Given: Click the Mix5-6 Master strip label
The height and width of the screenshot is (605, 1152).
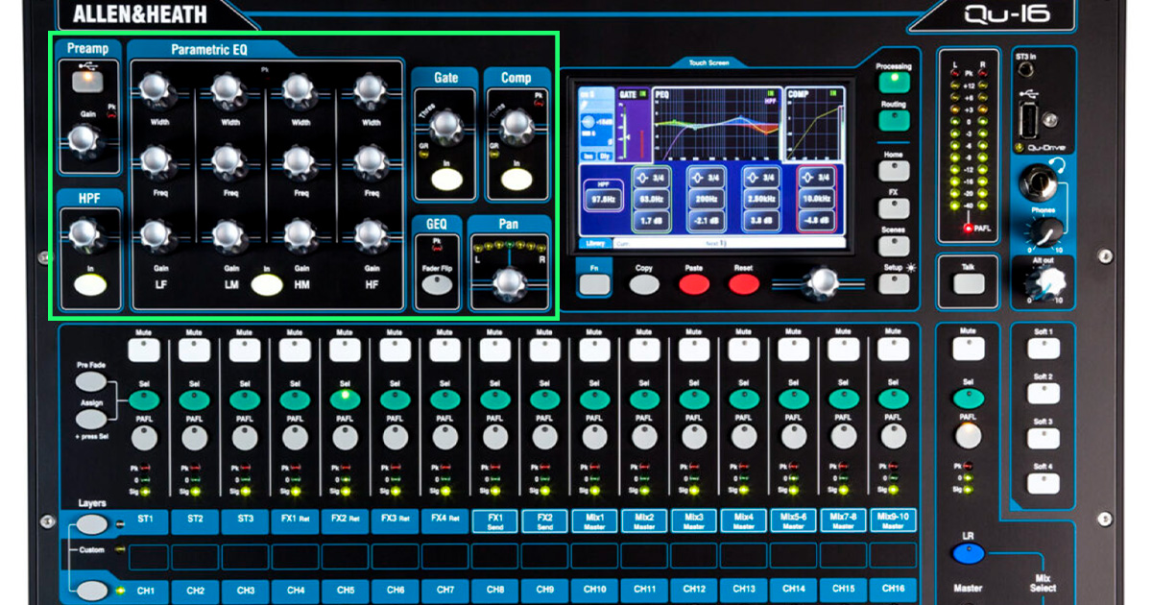Looking at the screenshot, I should click(794, 521).
